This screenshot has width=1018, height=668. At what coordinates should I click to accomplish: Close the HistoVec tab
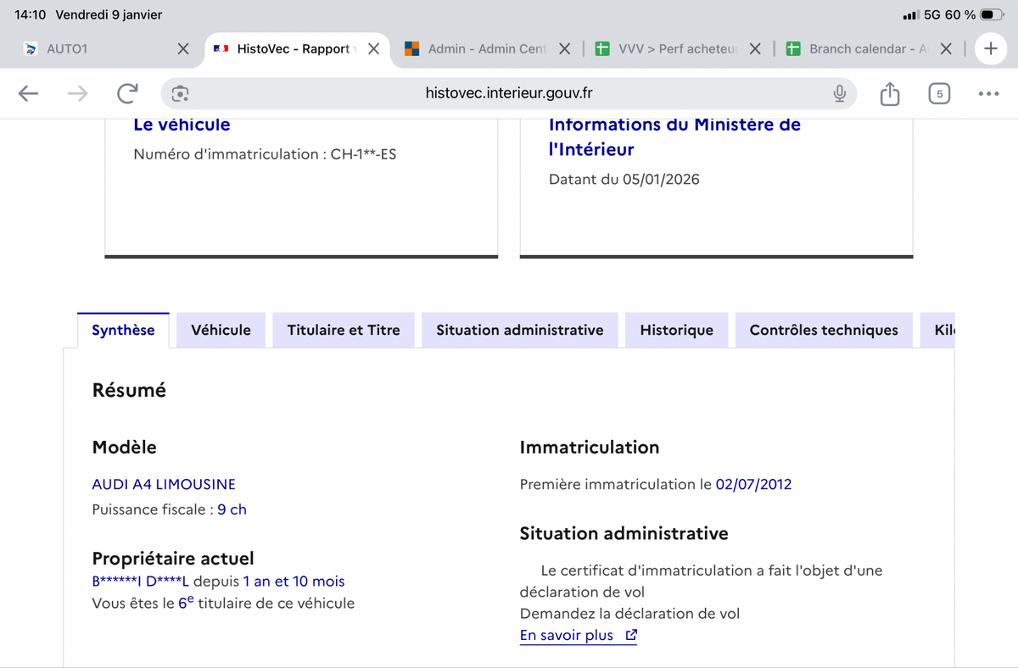pos(373,49)
